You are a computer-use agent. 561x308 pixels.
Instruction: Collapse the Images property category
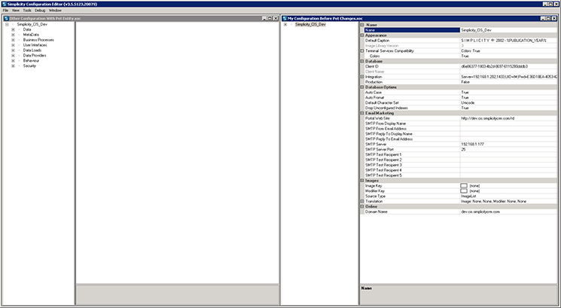[362, 181]
